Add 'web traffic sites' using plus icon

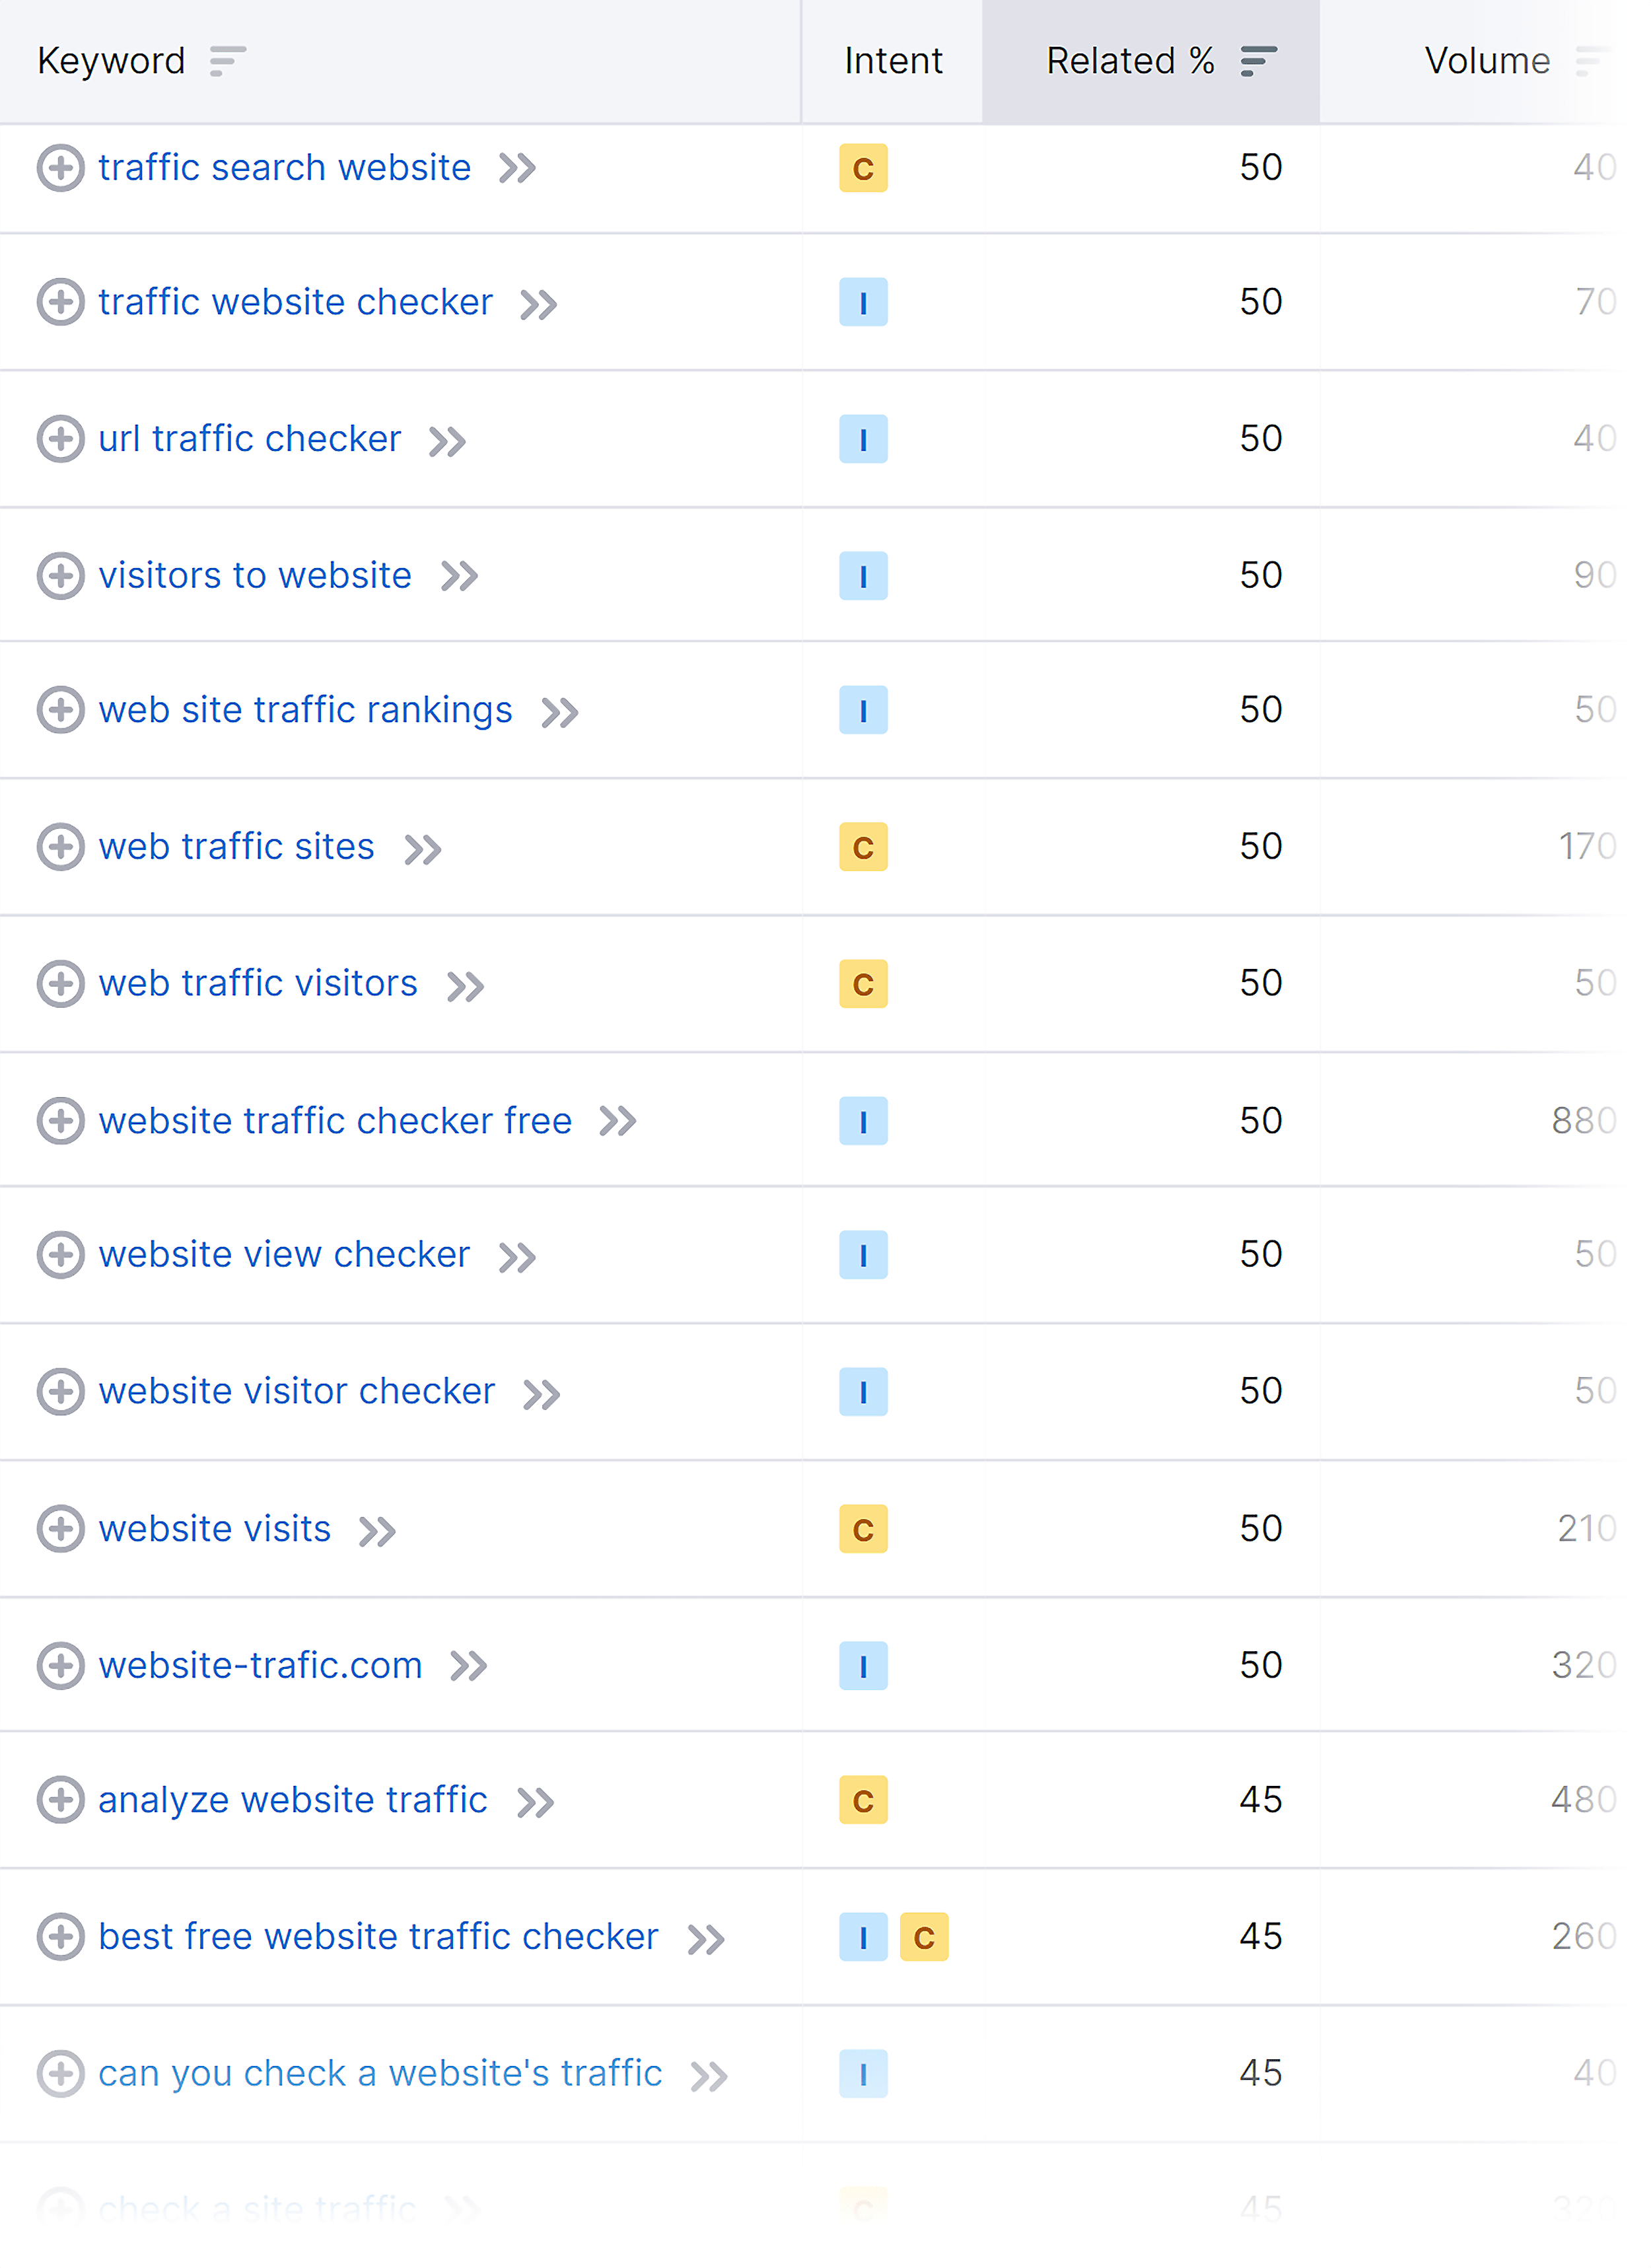60,847
